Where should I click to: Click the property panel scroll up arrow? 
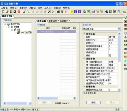[x=119, y=34]
